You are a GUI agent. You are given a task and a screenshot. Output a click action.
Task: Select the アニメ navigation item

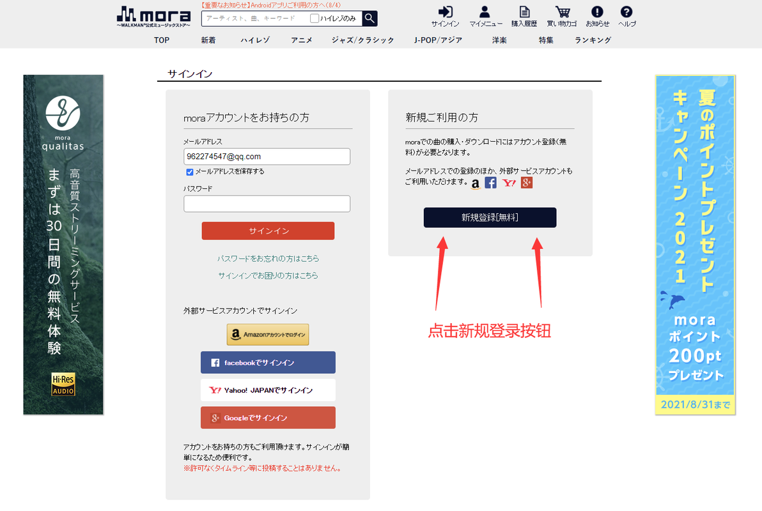coord(302,40)
